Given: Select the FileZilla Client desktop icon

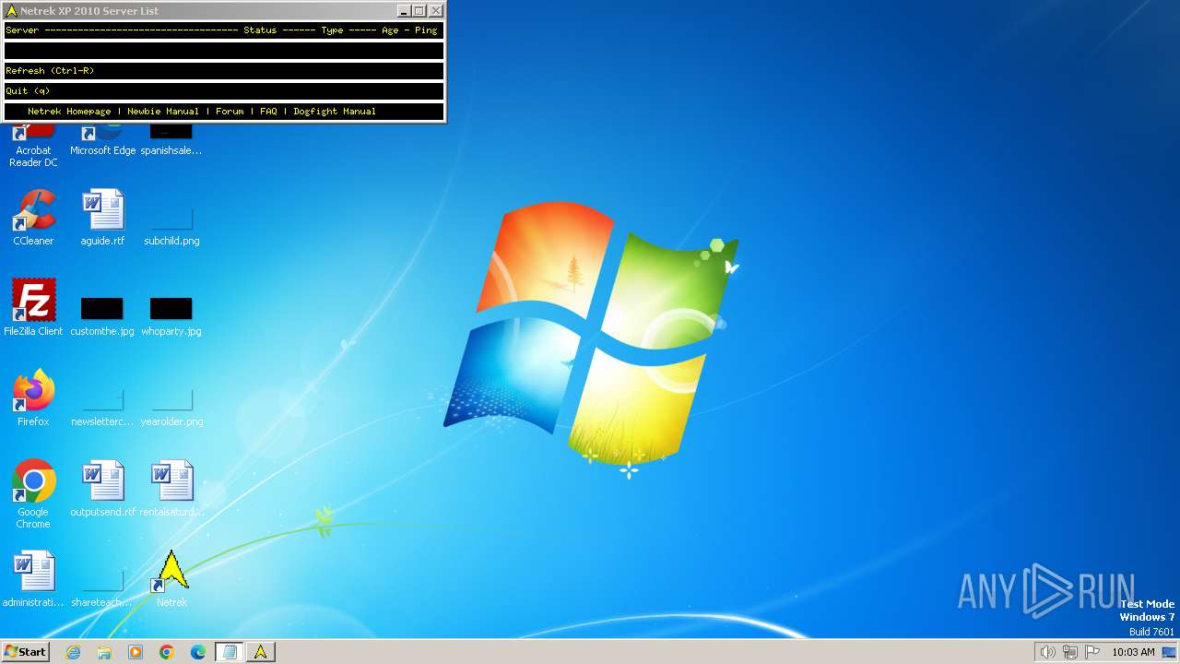Looking at the screenshot, I should tap(33, 308).
